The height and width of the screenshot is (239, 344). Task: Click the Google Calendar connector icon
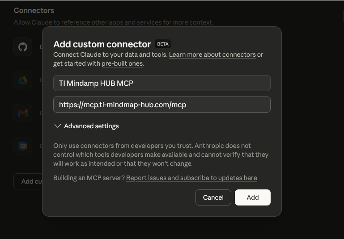[x=23, y=146]
